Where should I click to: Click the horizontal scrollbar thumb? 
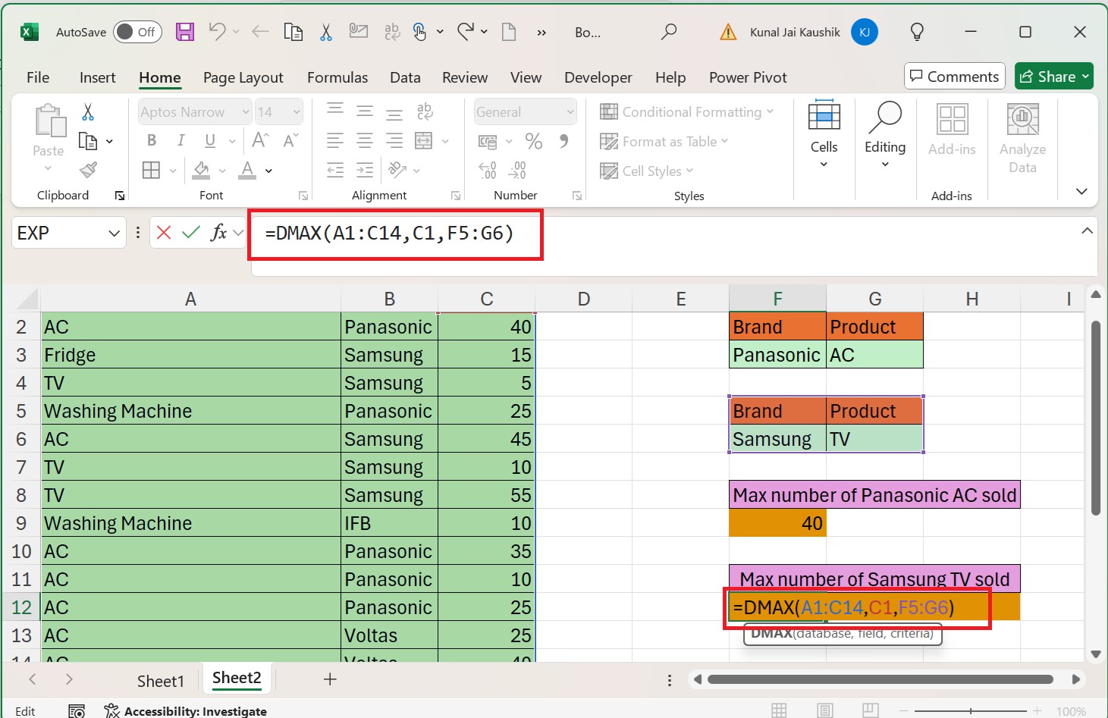tap(880, 679)
